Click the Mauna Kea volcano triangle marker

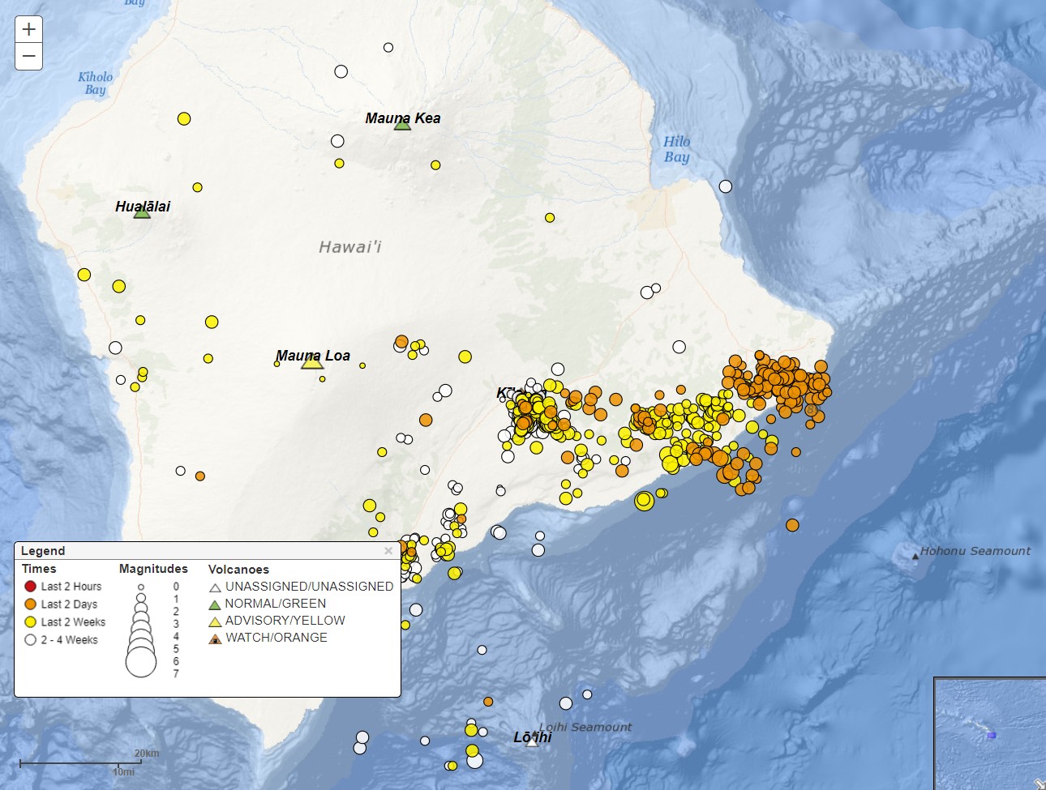(x=402, y=123)
